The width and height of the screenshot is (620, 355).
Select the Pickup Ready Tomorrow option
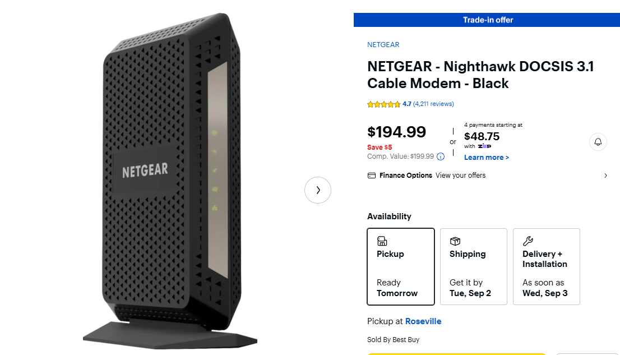coord(401,266)
